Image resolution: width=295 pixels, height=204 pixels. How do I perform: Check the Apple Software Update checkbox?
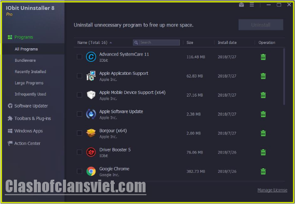80,114
